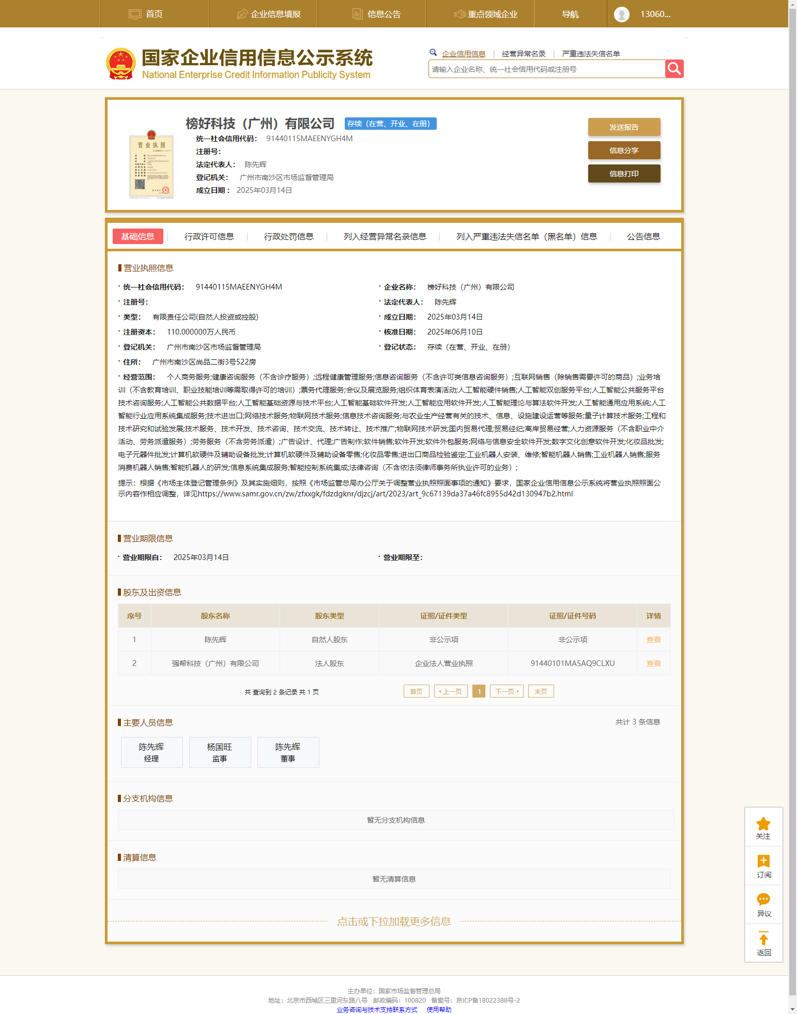Click the 异议 objection chat icon
Viewport: 797px width, 1014px height.
pyautogui.click(x=763, y=900)
